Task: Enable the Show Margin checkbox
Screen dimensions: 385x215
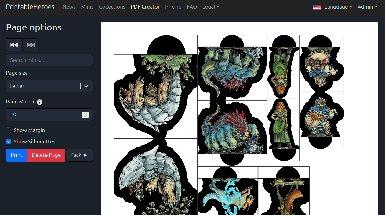Action: click(9, 130)
